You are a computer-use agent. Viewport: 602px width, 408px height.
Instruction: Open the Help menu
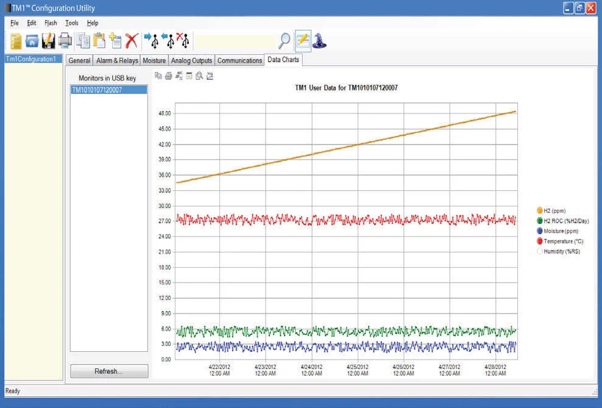[93, 23]
